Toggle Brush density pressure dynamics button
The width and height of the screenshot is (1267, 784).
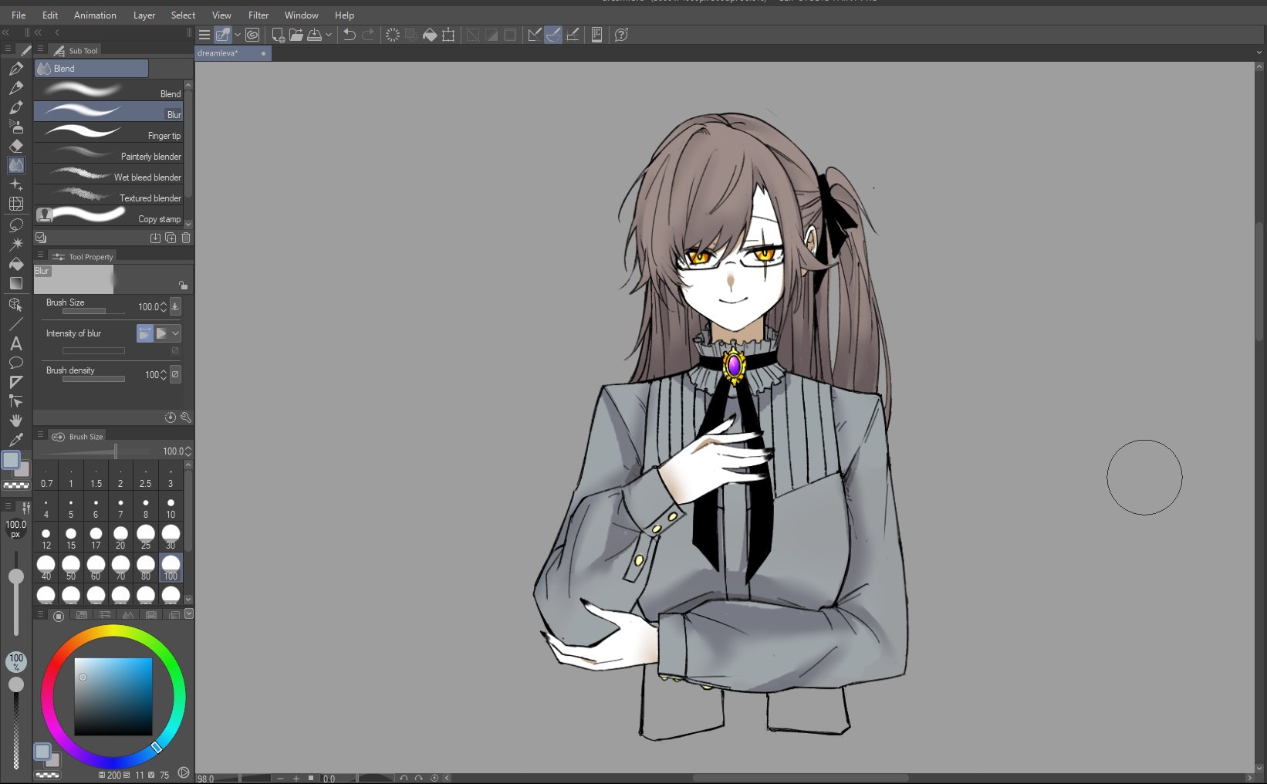pyautogui.click(x=175, y=374)
